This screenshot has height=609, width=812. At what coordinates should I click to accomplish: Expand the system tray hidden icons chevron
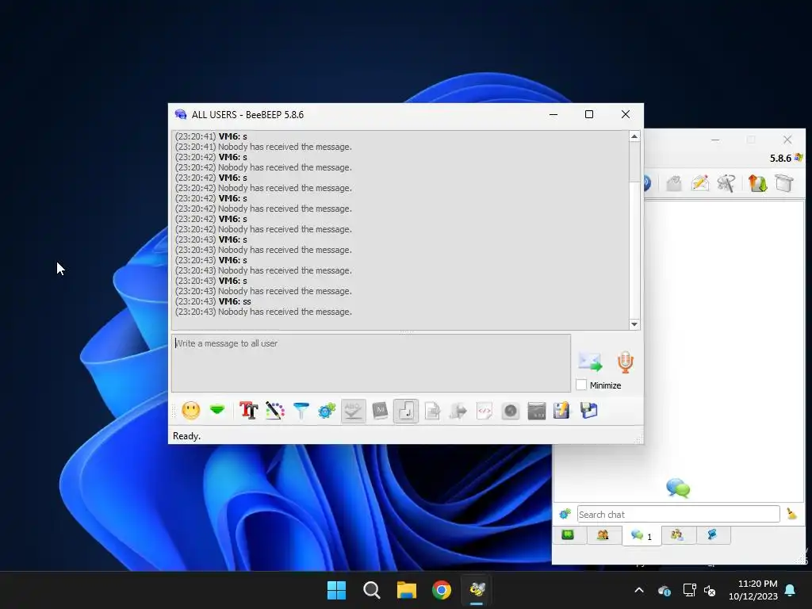[x=639, y=590]
